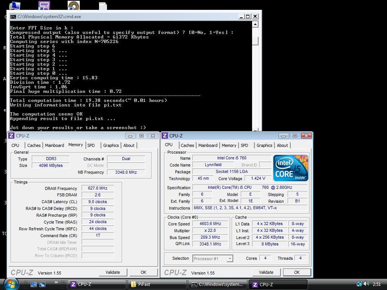This screenshot has width=387, height=290.
Task: Open About tab in right CPU-Z window
Action: [x=282, y=145]
